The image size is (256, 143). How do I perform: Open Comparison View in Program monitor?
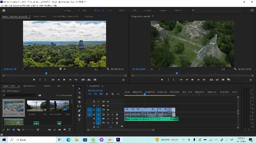(x=229, y=80)
